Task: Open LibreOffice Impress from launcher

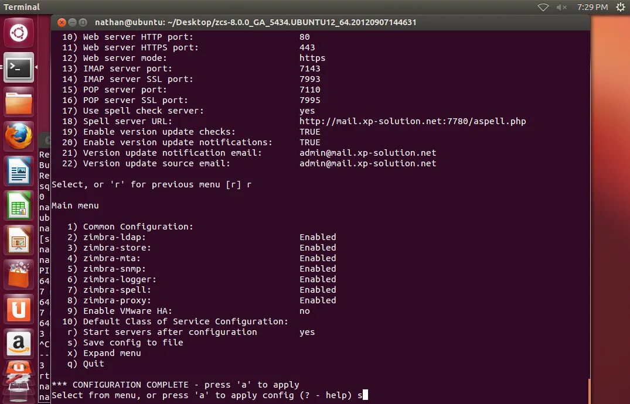Action: tap(19, 240)
